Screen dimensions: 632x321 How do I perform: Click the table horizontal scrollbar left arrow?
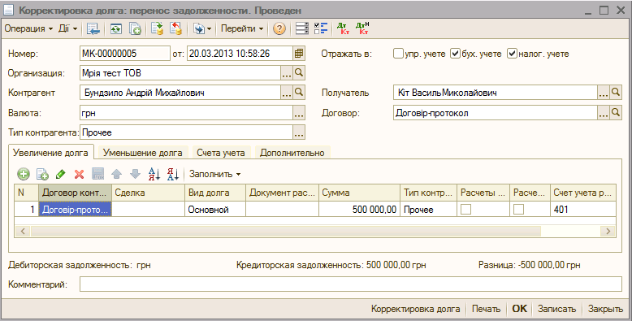coord(23,231)
